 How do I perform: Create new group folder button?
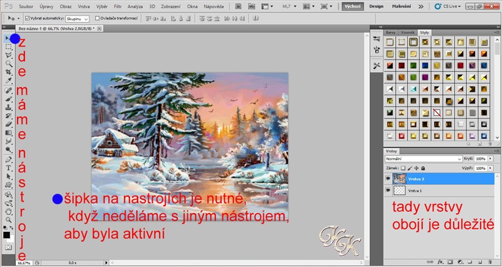471,262
